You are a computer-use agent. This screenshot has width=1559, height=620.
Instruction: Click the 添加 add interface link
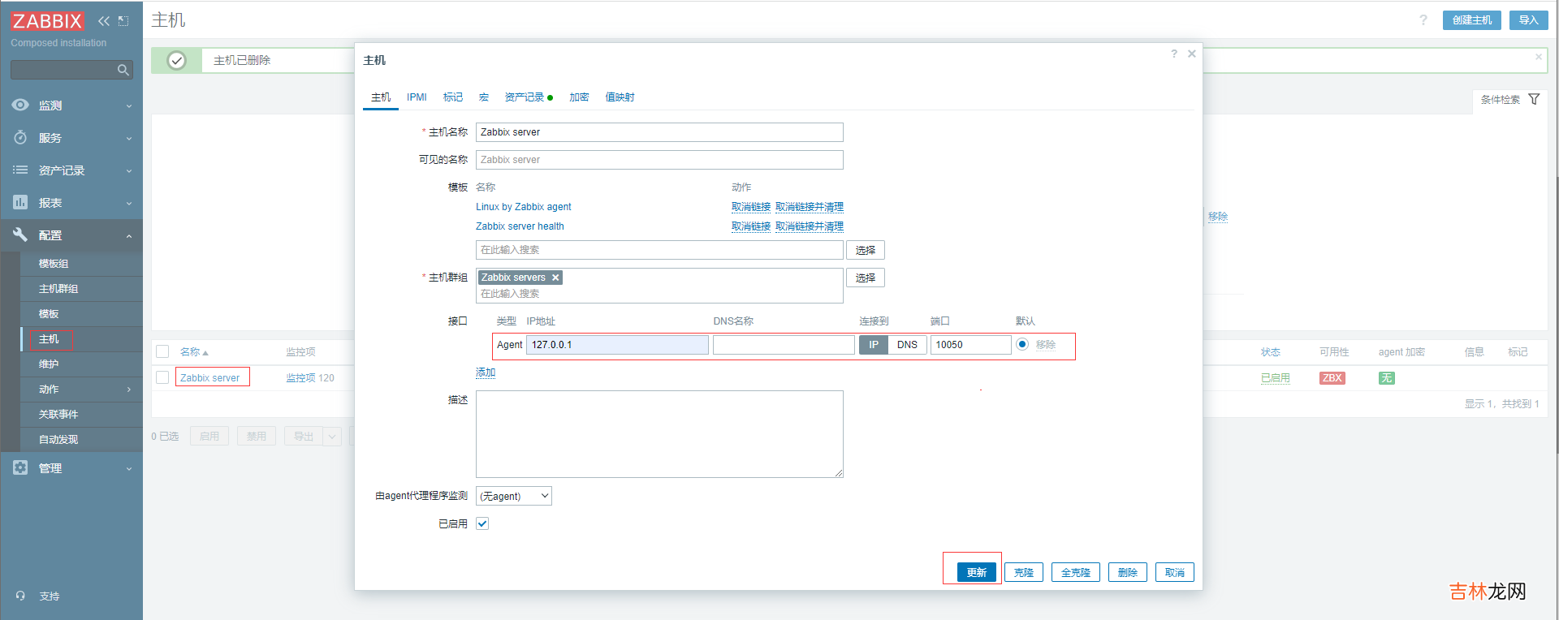pos(486,372)
